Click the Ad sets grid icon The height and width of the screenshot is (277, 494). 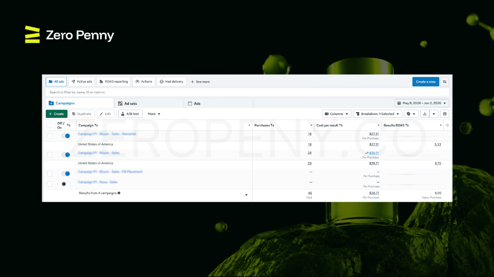pyautogui.click(x=120, y=103)
